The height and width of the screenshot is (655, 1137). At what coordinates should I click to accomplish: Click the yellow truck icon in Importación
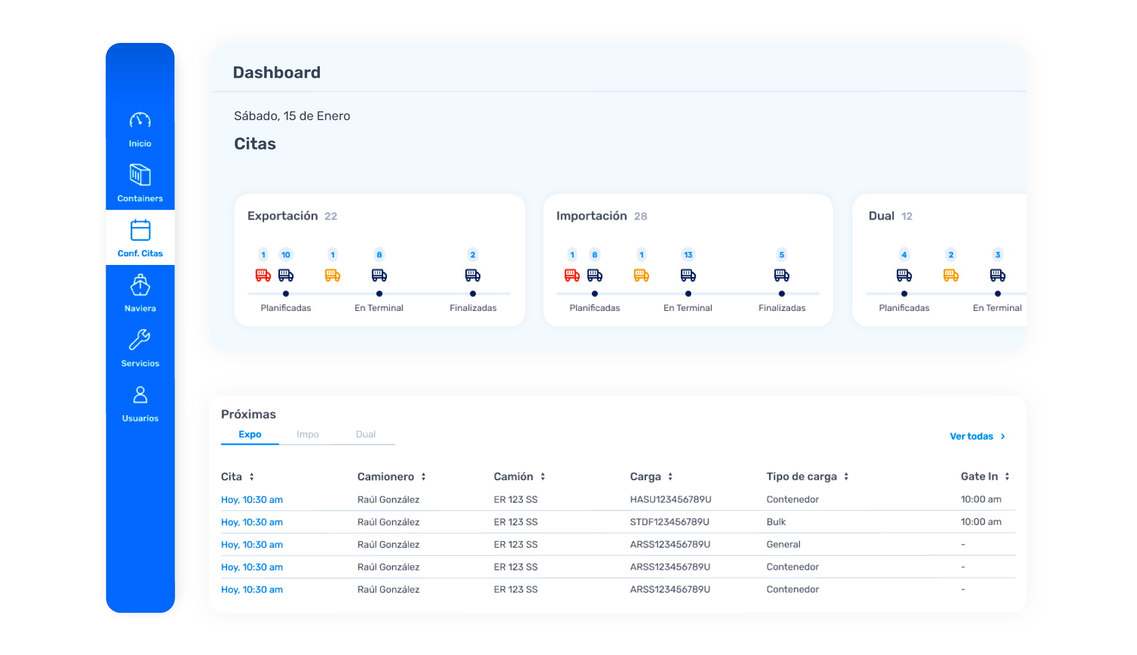coord(640,275)
